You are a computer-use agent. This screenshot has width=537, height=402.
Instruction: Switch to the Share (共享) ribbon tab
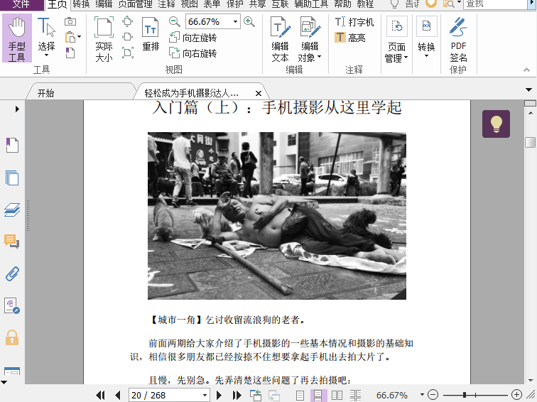[x=258, y=4]
